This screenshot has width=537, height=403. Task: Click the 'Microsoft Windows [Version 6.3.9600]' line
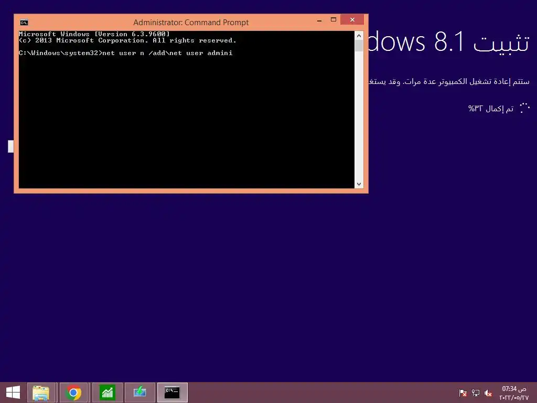[x=94, y=34]
